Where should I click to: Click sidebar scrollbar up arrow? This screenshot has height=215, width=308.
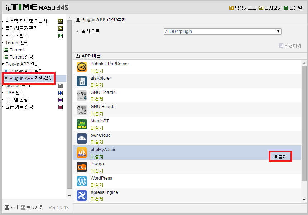[x=69, y=18]
